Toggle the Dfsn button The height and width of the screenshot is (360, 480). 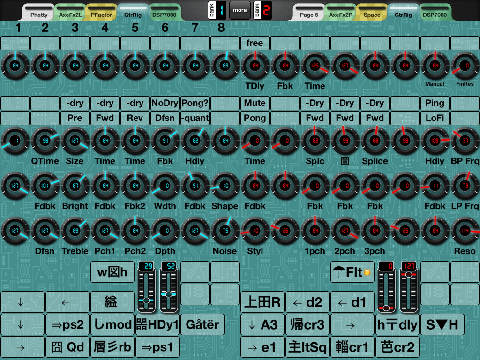[165, 118]
